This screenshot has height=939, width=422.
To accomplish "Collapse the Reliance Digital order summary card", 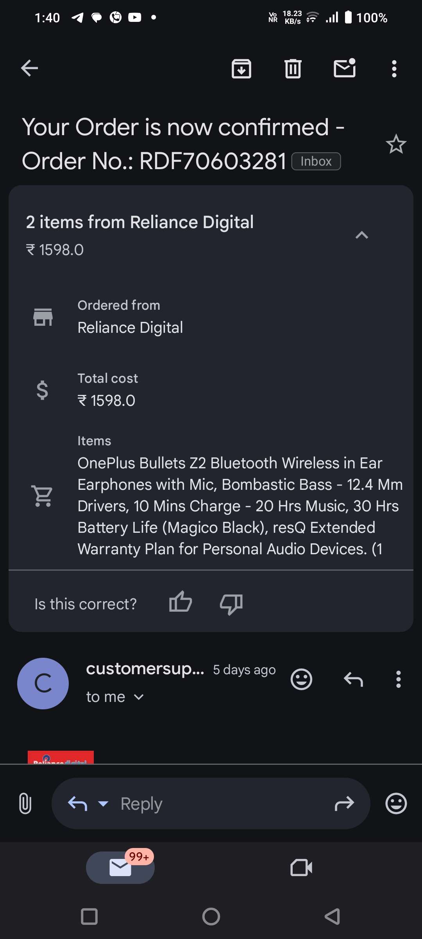I will click(362, 235).
